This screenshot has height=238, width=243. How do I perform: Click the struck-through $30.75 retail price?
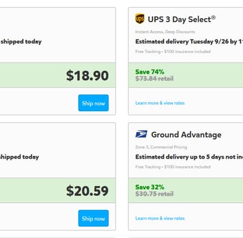tap(154, 194)
